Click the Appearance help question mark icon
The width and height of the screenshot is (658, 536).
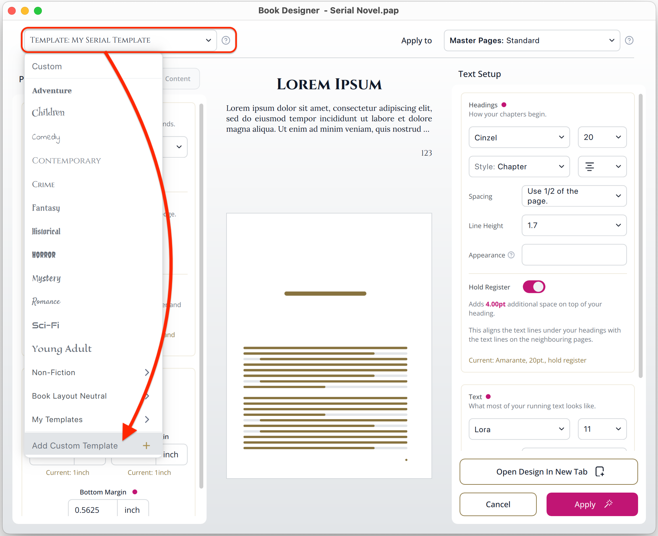click(x=511, y=255)
